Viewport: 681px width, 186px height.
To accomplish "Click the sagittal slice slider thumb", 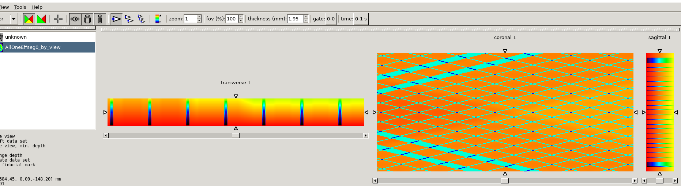I will 659,181.
